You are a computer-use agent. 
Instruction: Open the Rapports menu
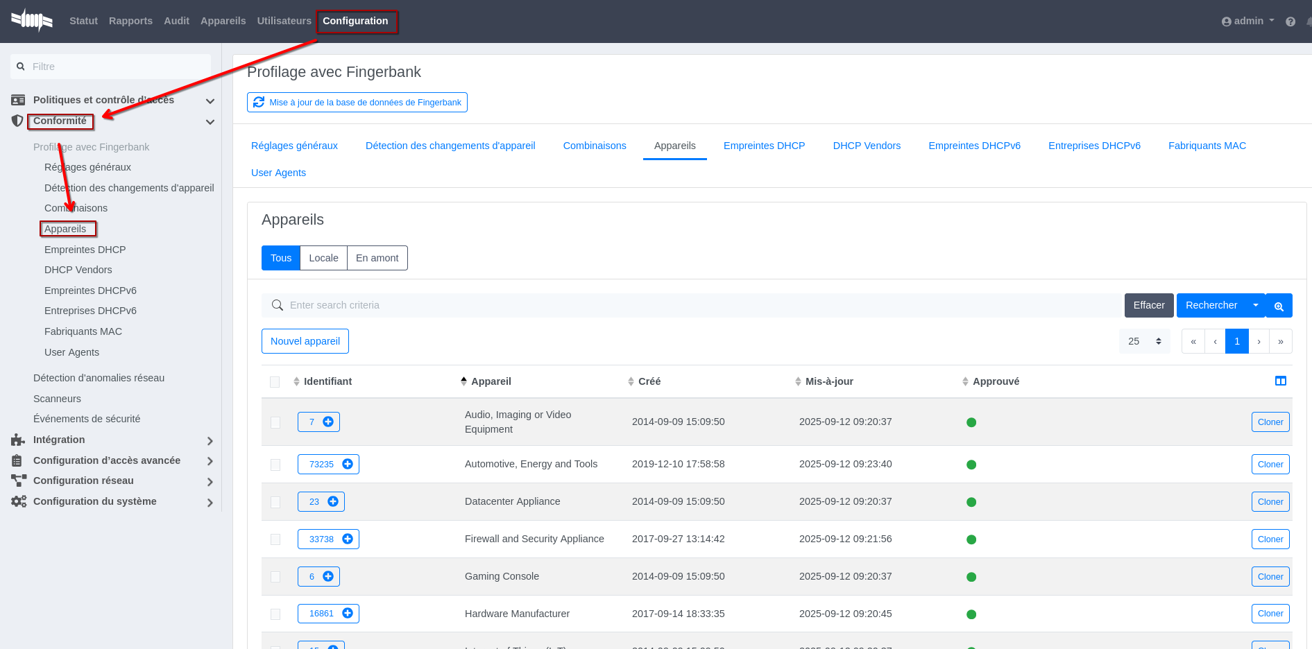coord(130,21)
